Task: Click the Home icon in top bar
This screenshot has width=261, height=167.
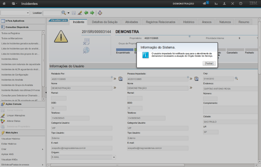Action: (4, 4)
